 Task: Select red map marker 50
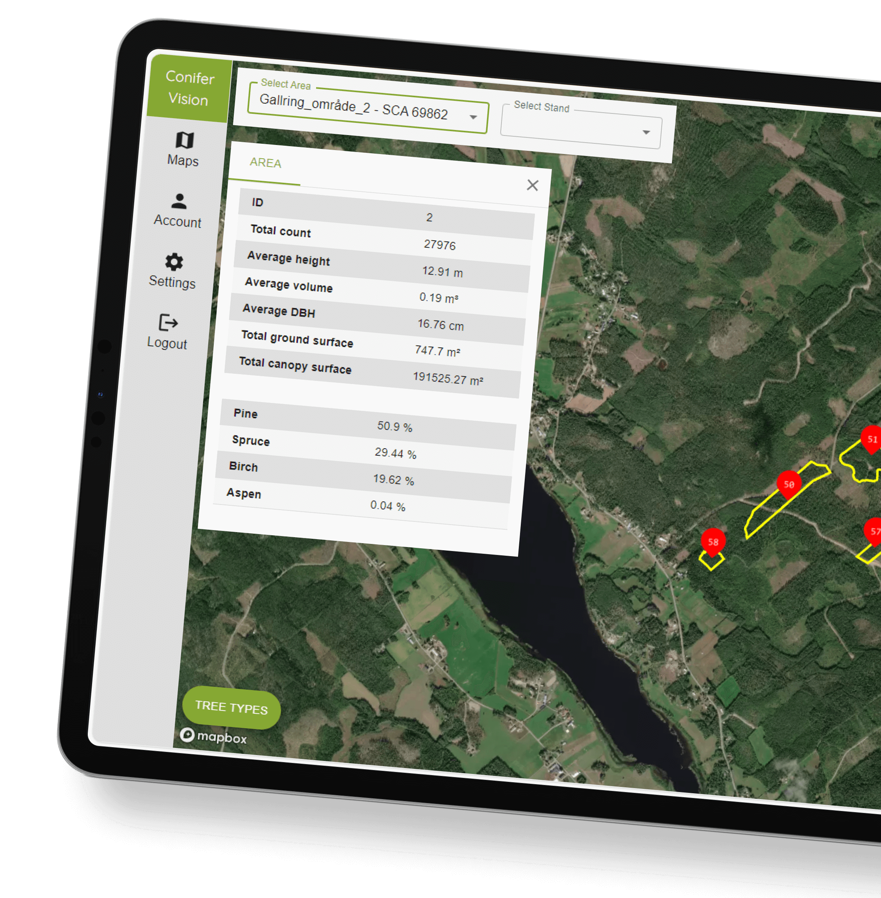(788, 484)
